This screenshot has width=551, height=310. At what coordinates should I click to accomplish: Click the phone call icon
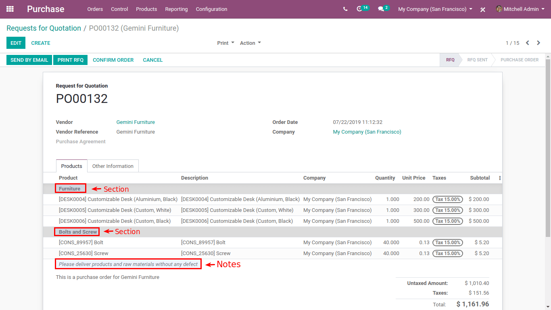[x=345, y=9]
